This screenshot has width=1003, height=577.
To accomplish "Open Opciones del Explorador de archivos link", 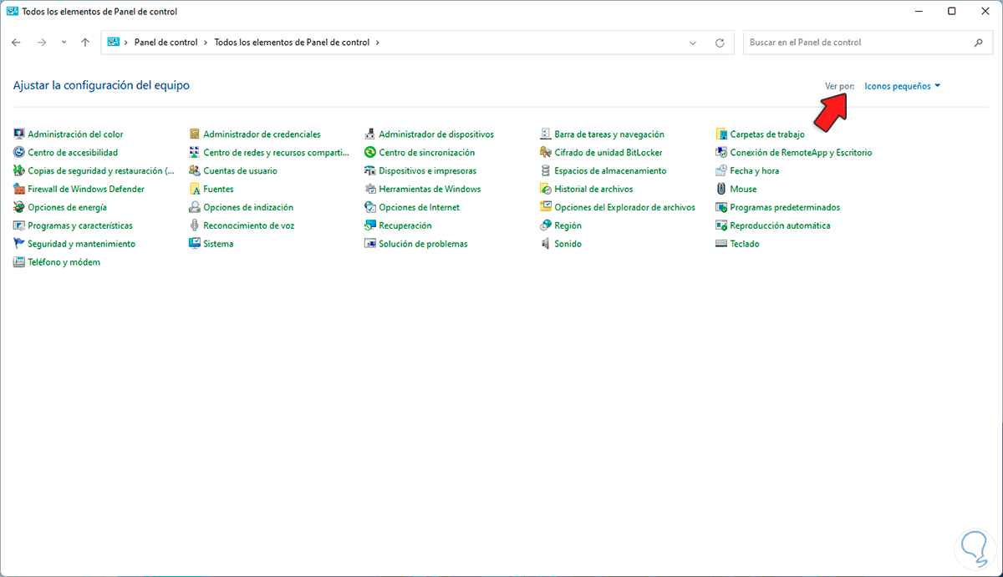I will click(x=624, y=208).
